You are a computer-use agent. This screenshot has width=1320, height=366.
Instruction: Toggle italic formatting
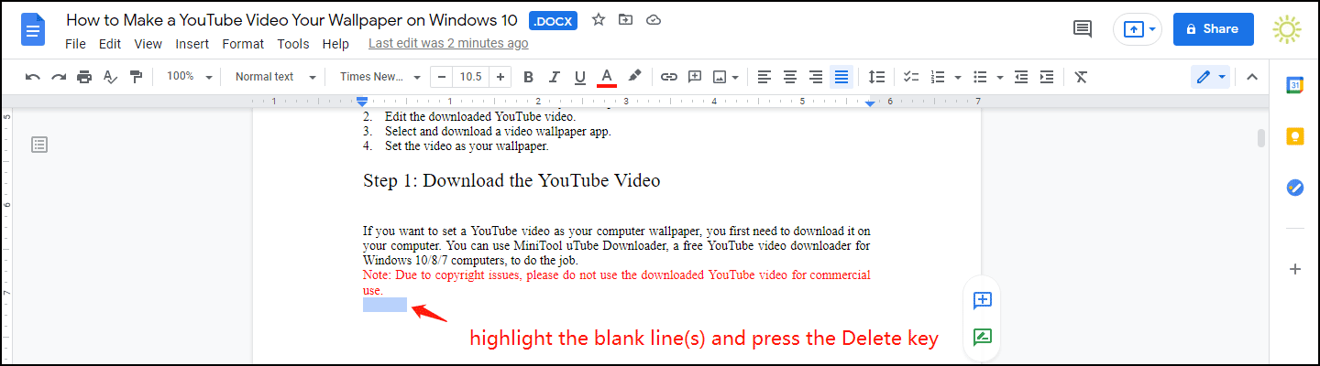(x=554, y=77)
